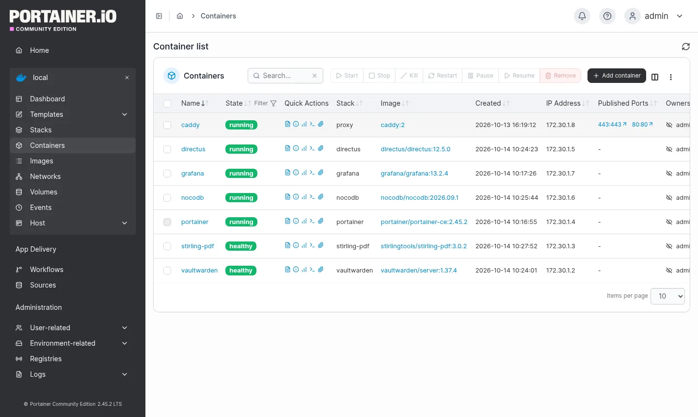Go to home via breadcrumb house icon
This screenshot has height=417, width=698.
[x=180, y=16]
